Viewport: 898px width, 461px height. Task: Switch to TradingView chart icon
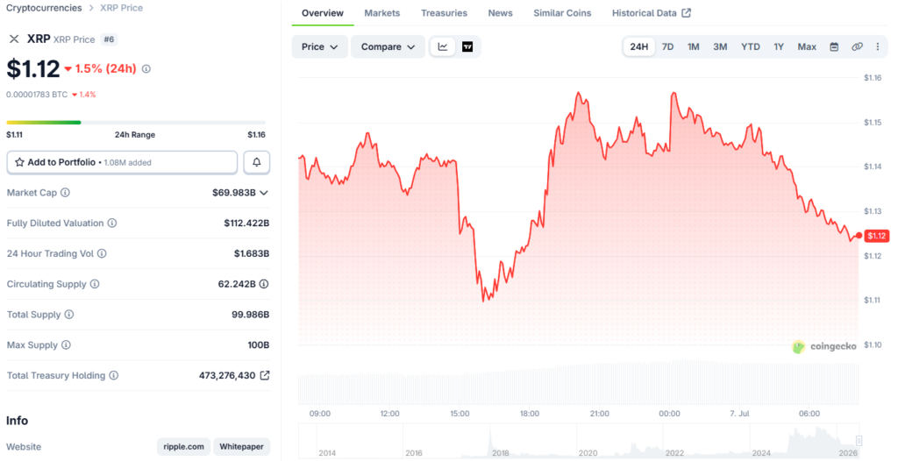coord(467,47)
